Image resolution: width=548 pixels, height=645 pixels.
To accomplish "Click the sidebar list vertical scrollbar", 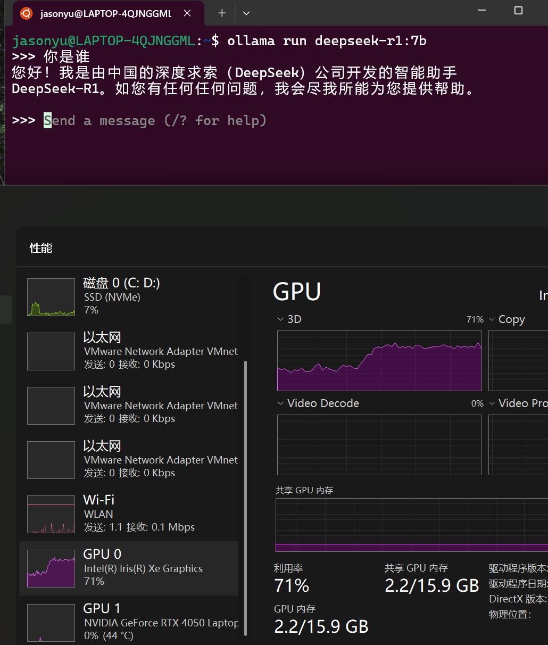I will (x=245, y=498).
